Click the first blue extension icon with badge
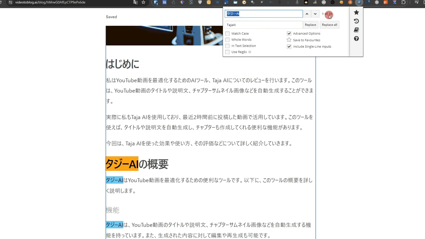The width and height of the screenshot is (425, 239). pyautogui.click(x=156, y=2)
